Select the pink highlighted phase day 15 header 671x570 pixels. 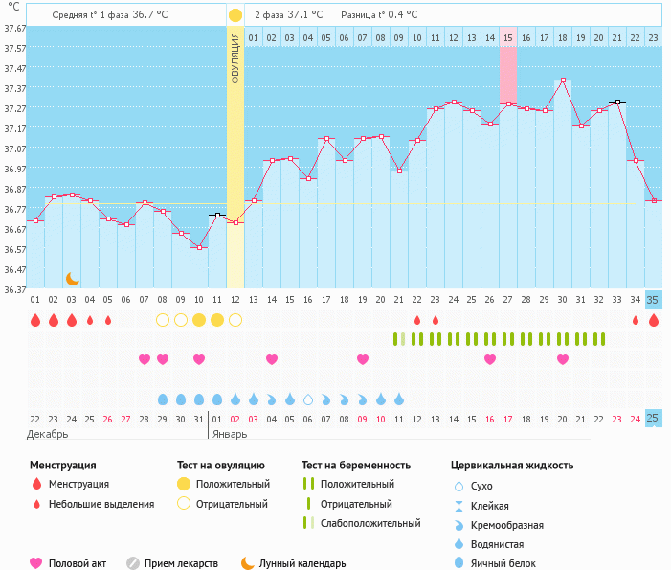pos(507,37)
